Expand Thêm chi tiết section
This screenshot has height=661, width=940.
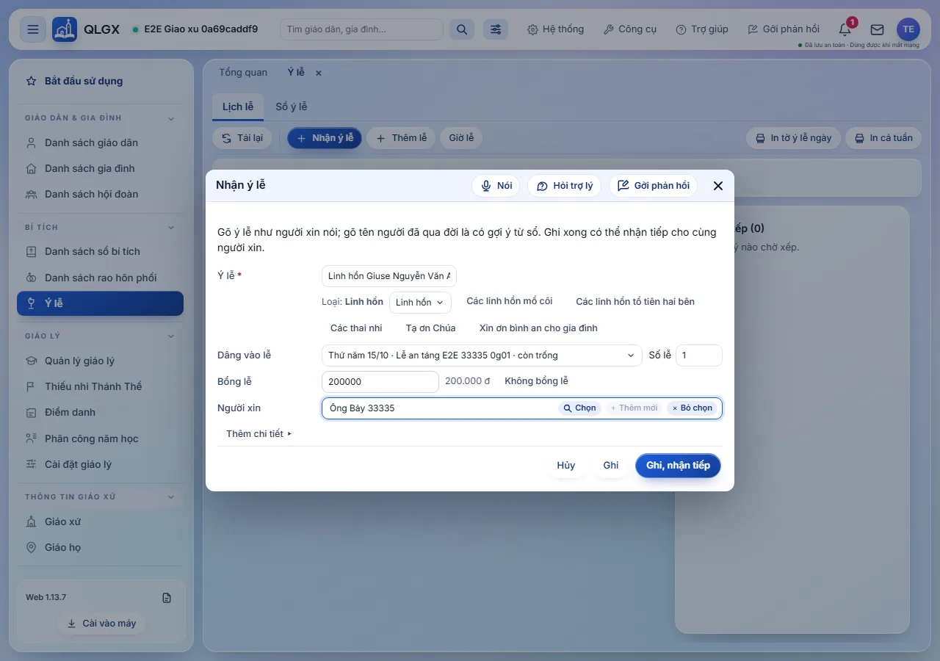click(258, 434)
